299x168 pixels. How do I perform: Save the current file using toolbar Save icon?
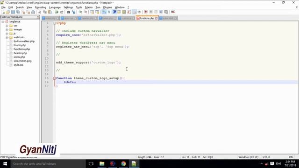(13, 12)
